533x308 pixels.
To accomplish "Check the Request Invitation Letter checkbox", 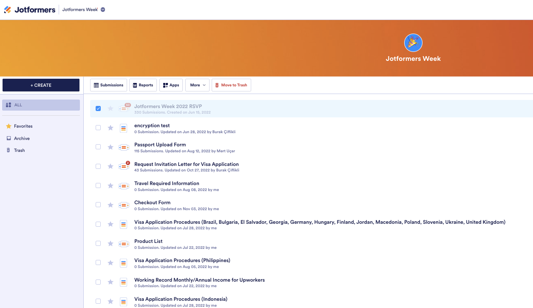I will click(98, 166).
